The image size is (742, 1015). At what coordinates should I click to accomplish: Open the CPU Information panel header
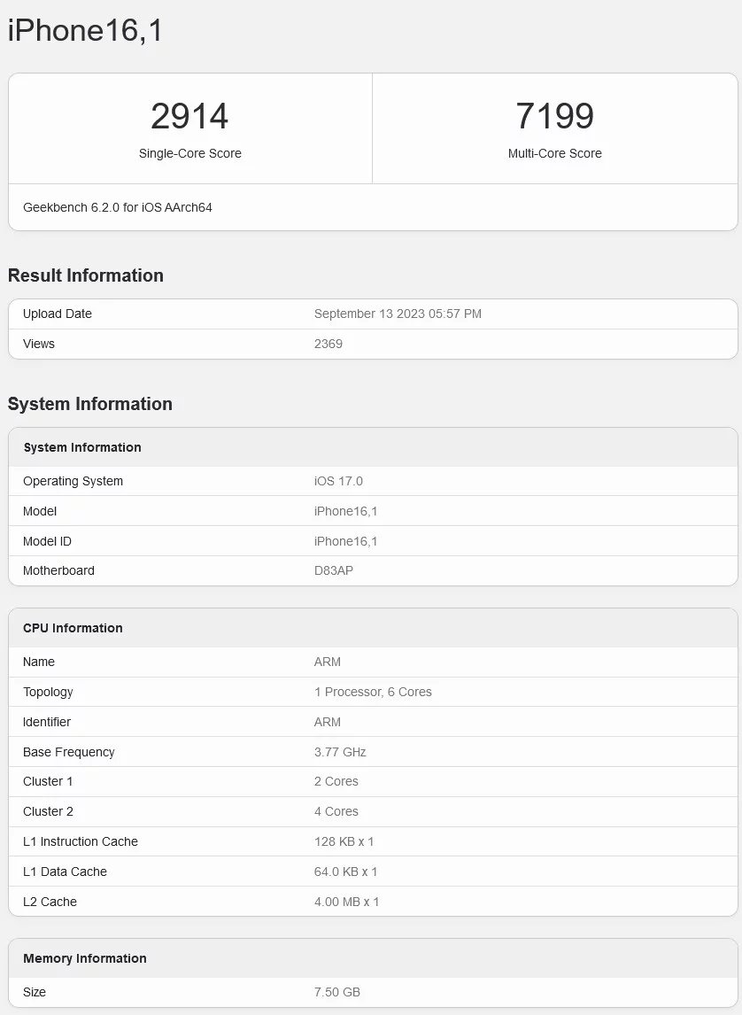73,628
